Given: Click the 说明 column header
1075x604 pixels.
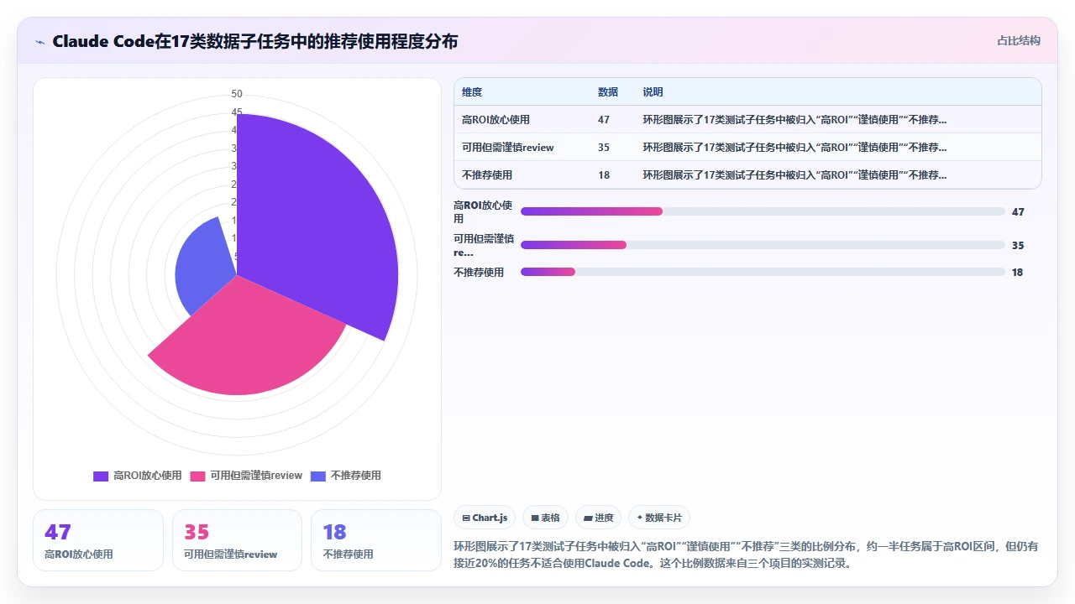Looking at the screenshot, I should tap(653, 92).
